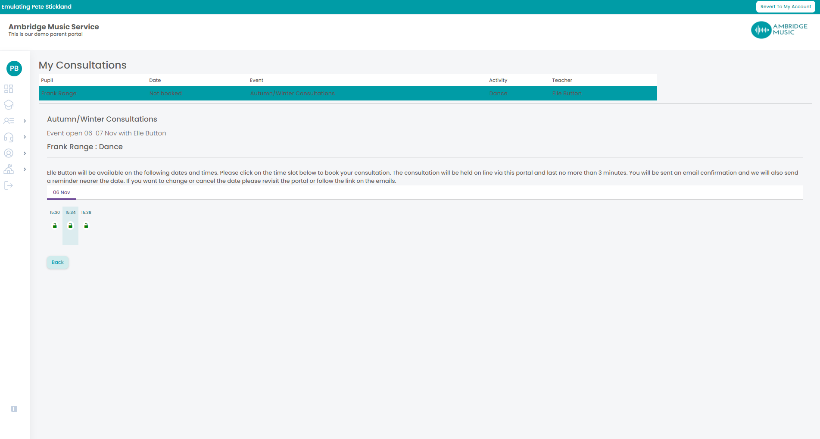Click Revert To My Account button
This screenshot has width=820, height=439.
[786, 6]
